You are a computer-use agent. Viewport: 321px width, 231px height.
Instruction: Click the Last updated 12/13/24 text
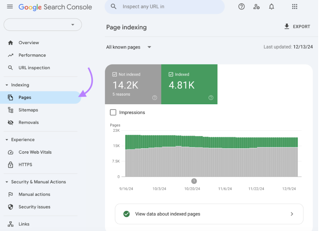pyautogui.click(x=288, y=47)
